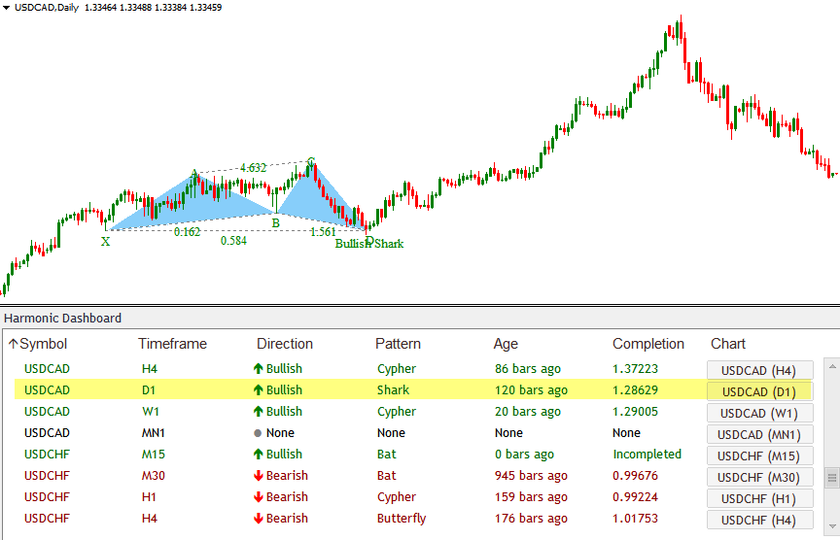The image size is (840, 540).
Task: Open the USDCAD (H4) chart button
Action: (759, 370)
